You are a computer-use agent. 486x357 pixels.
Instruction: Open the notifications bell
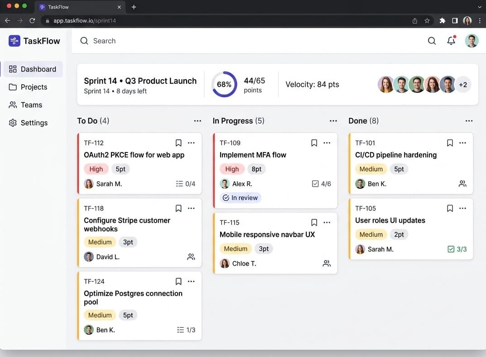point(451,41)
